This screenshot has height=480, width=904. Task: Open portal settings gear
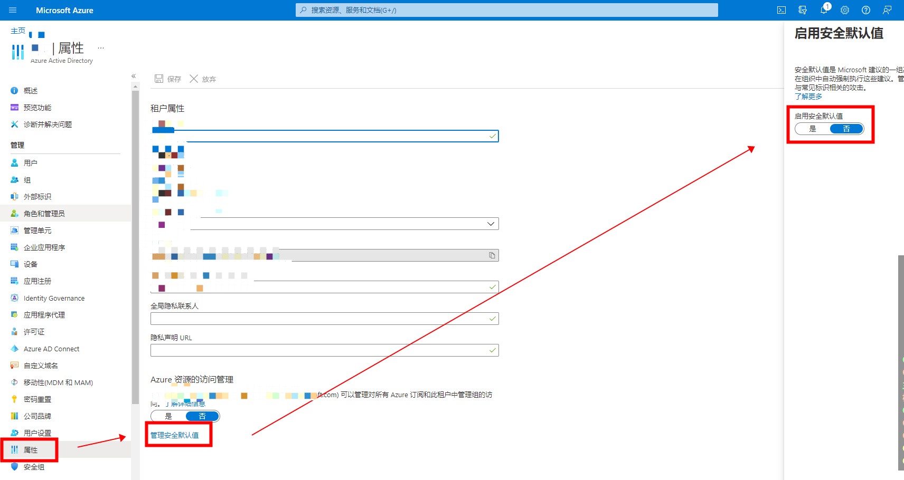845,10
